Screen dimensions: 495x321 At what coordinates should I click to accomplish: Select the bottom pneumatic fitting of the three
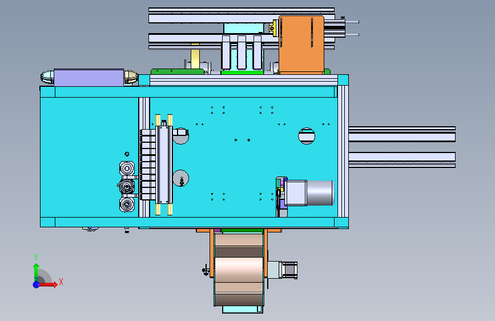coord(127,204)
